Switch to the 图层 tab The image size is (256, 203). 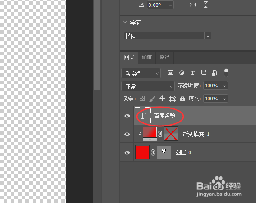(129, 57)
